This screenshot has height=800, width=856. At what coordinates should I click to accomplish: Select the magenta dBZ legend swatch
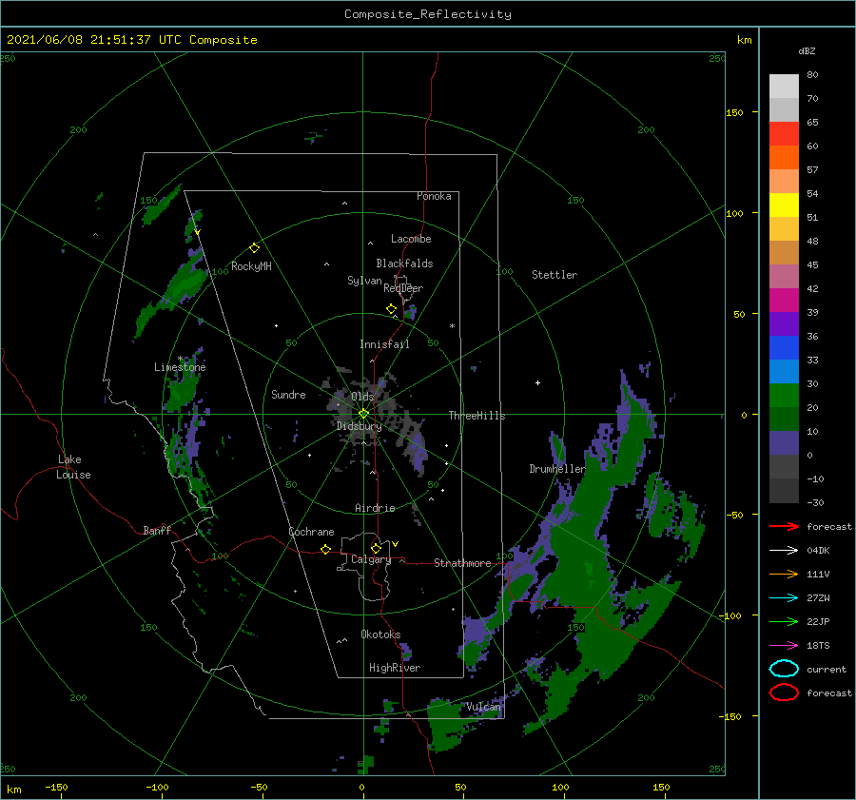point(784,300)
